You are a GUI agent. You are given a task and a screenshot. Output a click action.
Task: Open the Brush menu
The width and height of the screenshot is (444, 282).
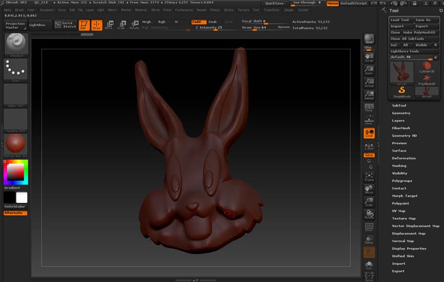coord(19,10)
